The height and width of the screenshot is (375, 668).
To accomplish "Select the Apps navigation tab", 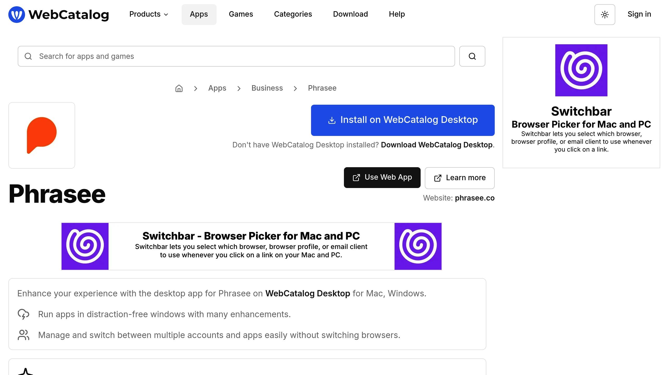I will (199, 14).
